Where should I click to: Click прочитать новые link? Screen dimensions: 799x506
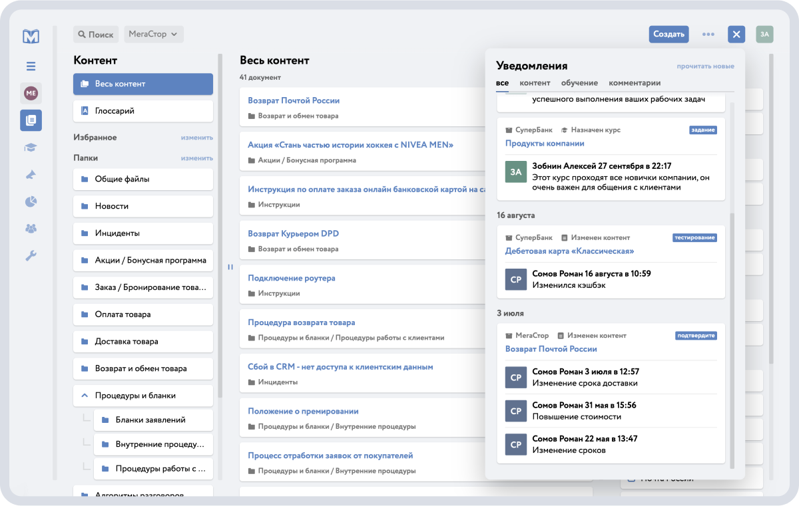click(x=706, y=66)
